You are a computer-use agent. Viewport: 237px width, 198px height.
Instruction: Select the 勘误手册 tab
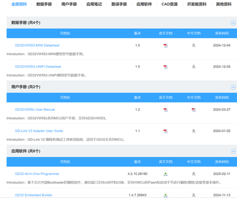coord(119,5)
